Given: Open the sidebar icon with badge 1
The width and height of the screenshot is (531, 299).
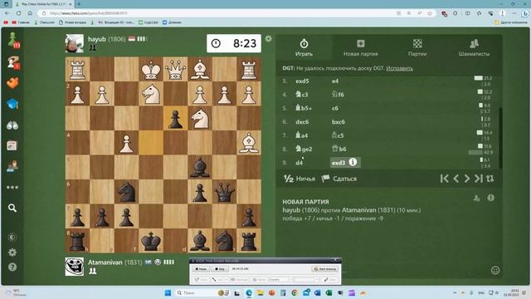Looking at the screenshot, I should coord(13,62).
